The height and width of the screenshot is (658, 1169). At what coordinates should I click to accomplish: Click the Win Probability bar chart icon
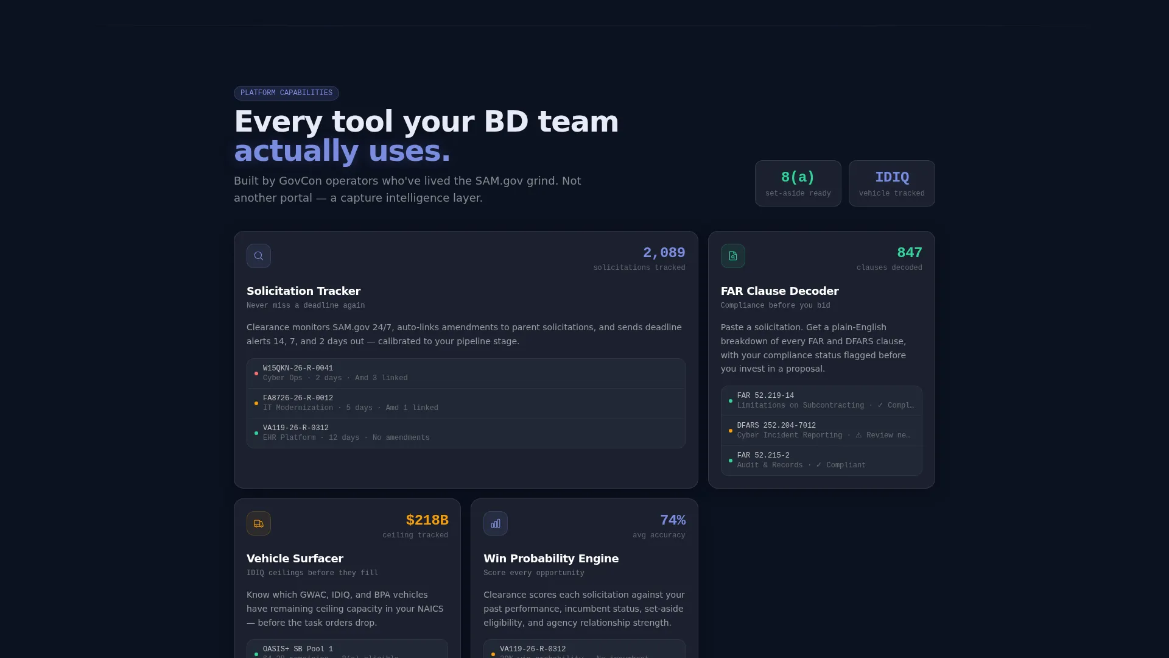(496, 523)
